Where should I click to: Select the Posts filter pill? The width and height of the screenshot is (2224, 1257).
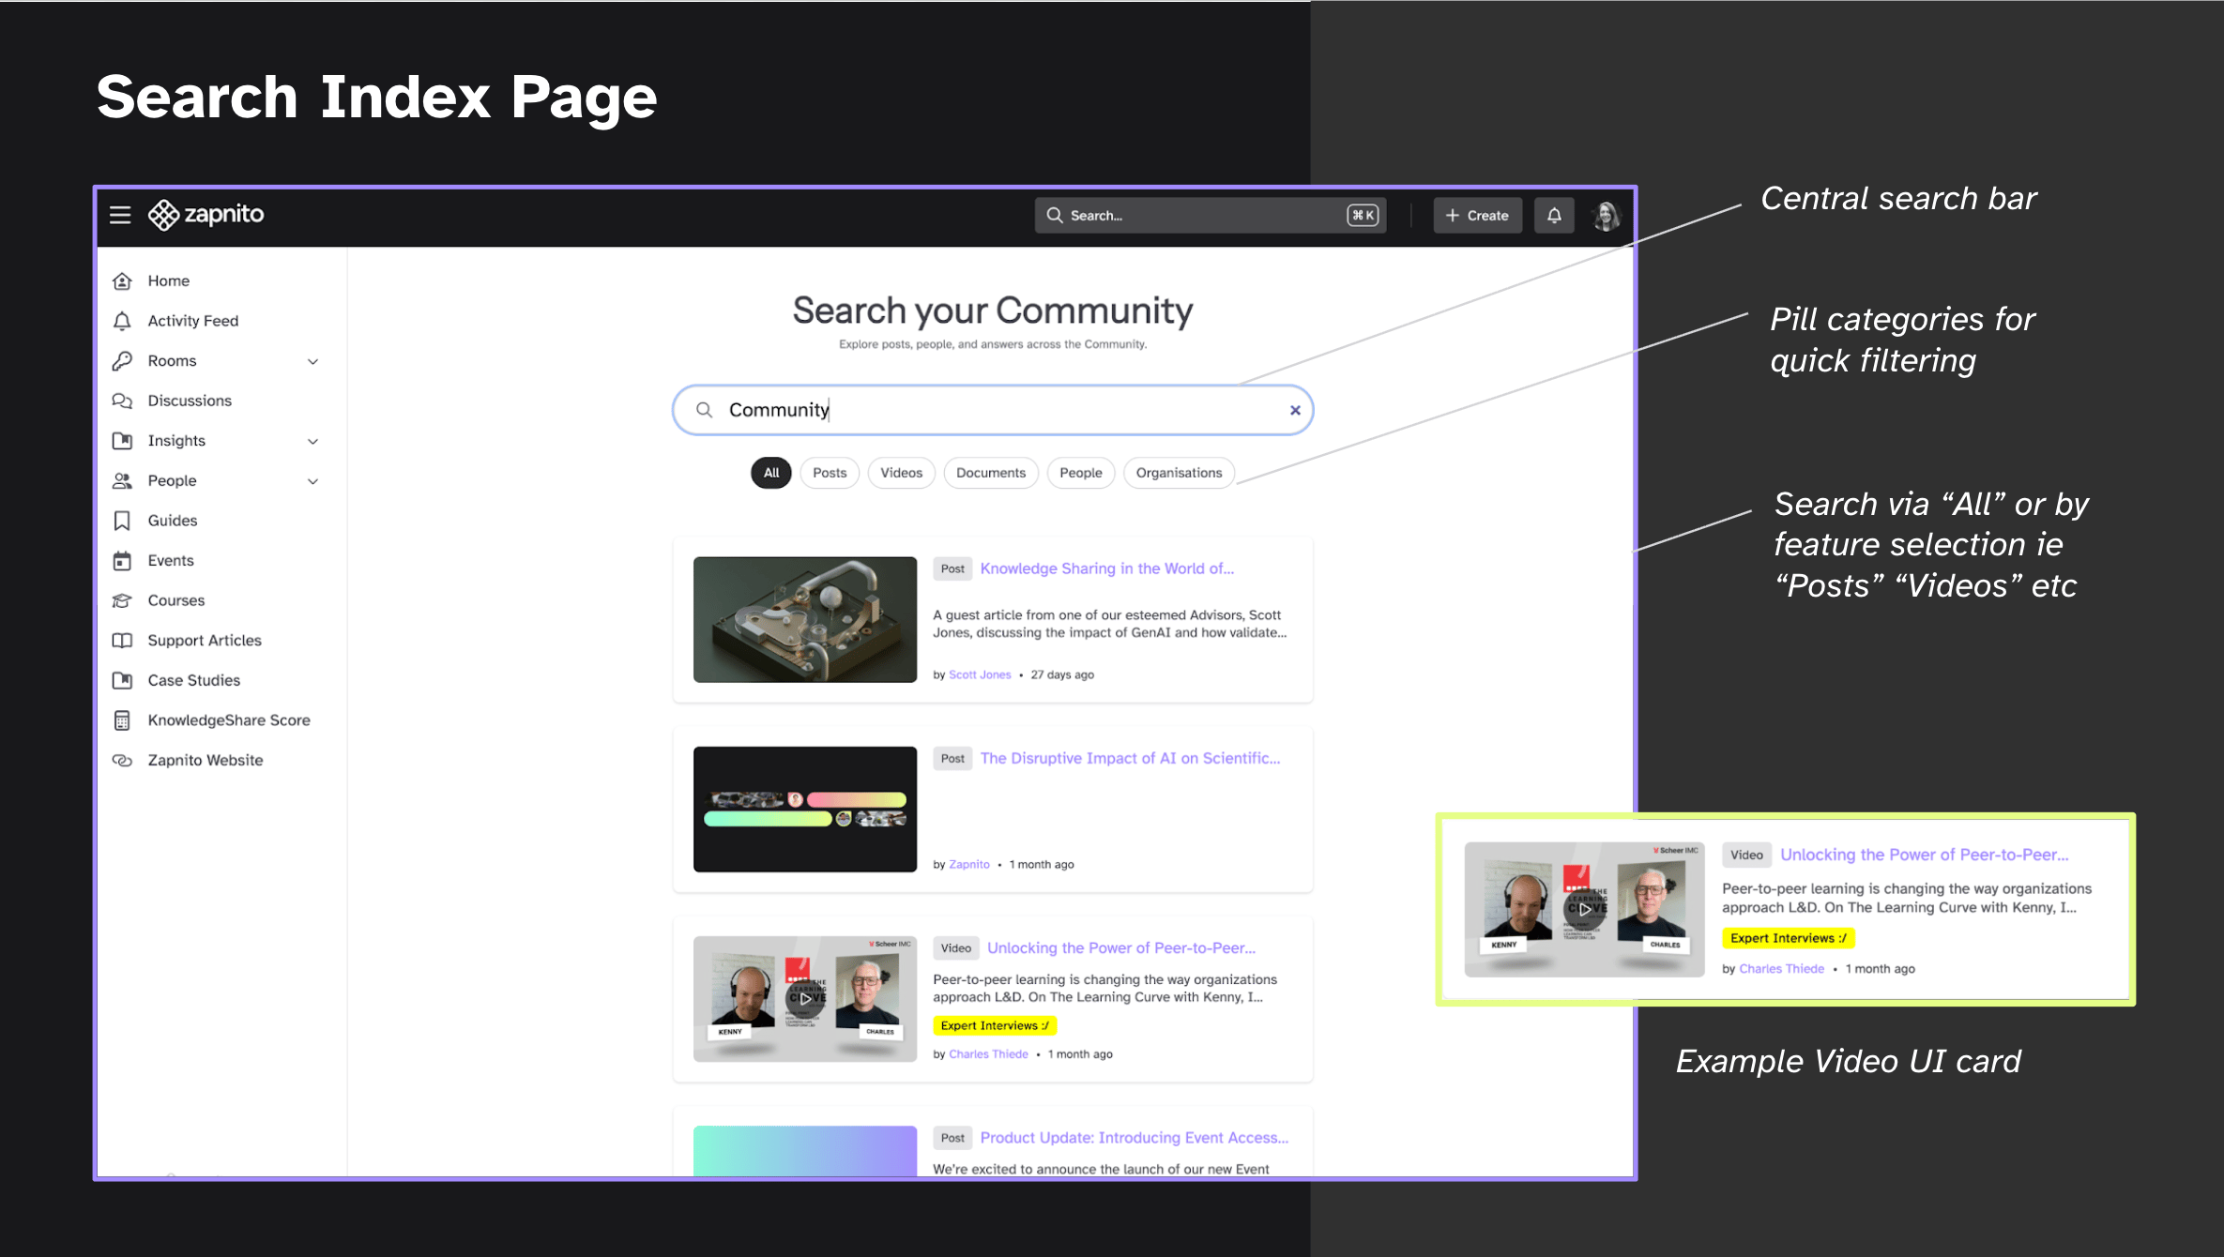click(829, 473)
